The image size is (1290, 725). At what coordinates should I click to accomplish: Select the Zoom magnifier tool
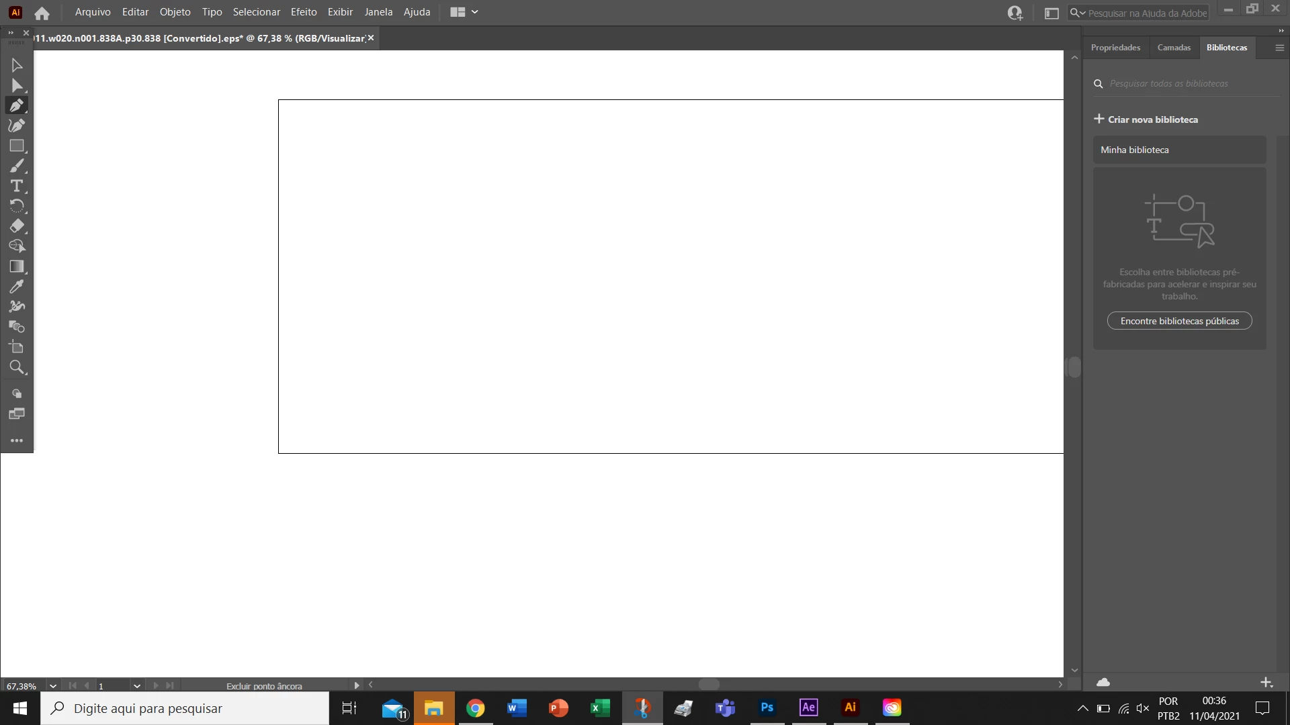[17, 367]
